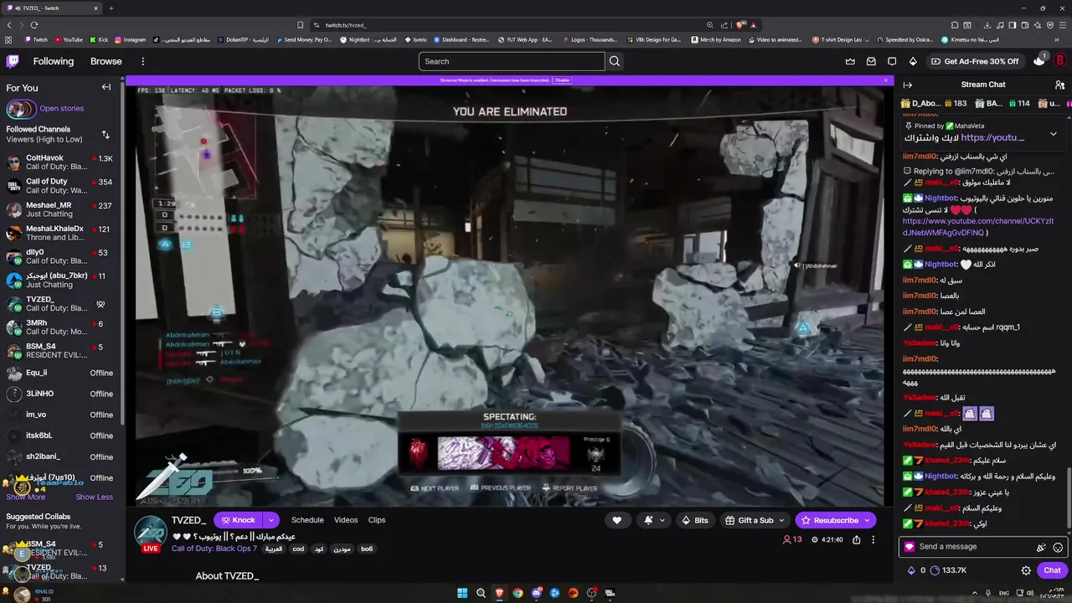Click the Open stories link
The image size is (1072, 603).
point(61,108)
